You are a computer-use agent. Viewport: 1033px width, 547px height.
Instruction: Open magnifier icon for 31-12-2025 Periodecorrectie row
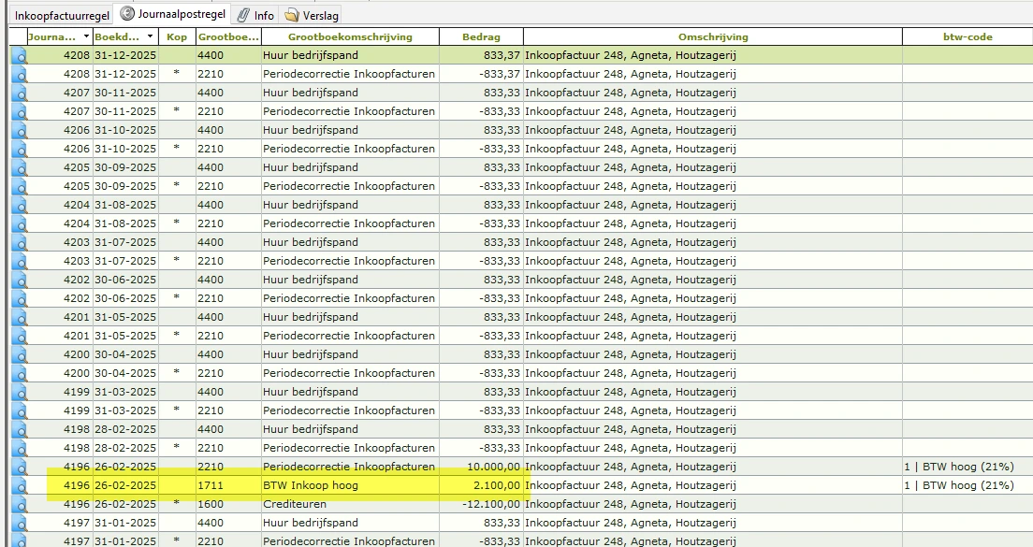[19, 74]
